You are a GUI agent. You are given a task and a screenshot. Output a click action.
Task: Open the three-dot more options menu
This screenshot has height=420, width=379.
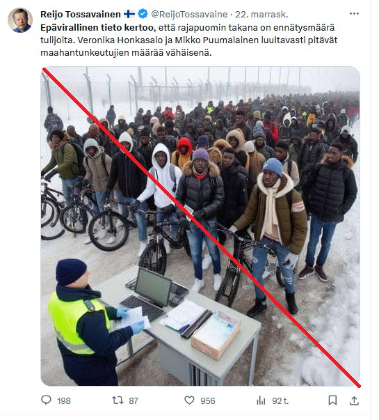[x=354, y=14]
